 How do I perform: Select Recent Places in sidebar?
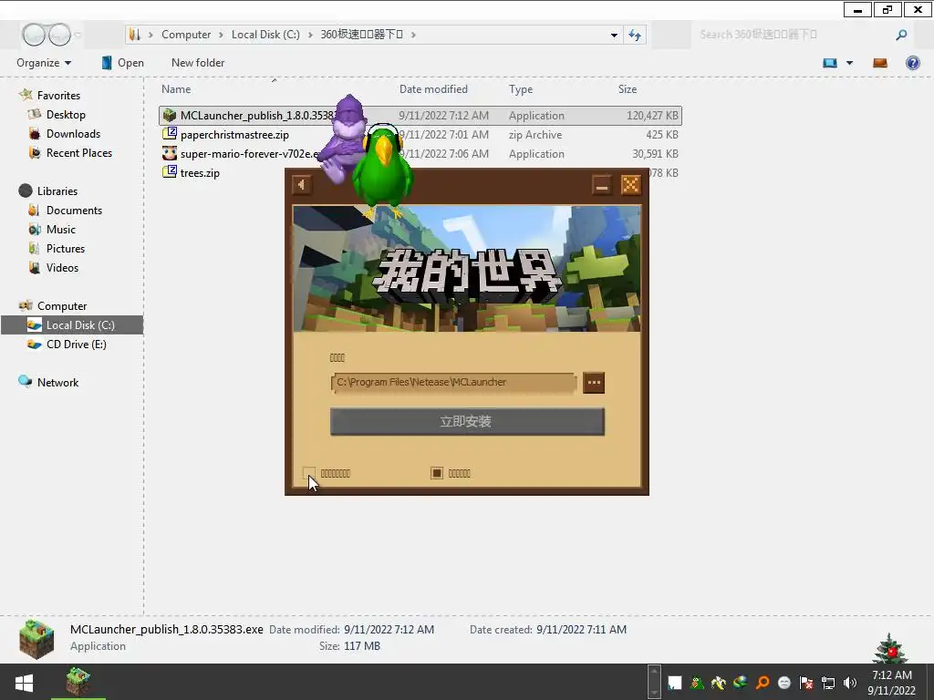coord(79,153)
